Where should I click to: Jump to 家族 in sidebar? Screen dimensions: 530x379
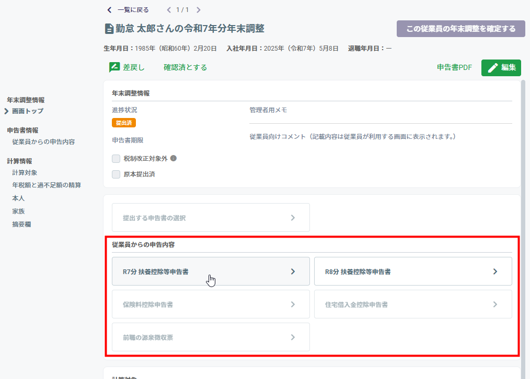coord(19,211)
